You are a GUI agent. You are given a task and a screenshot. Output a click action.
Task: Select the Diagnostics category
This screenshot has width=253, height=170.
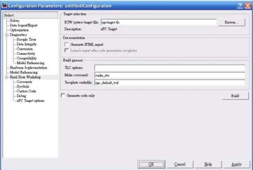[18, 35]
